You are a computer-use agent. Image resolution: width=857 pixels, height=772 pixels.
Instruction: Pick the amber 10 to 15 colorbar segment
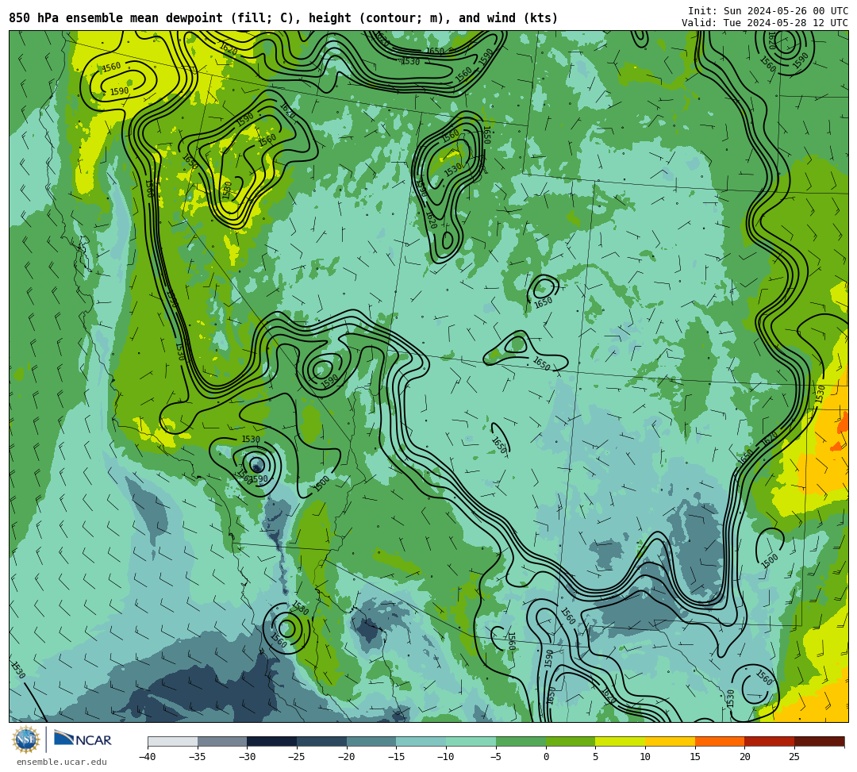click(670, 741)
